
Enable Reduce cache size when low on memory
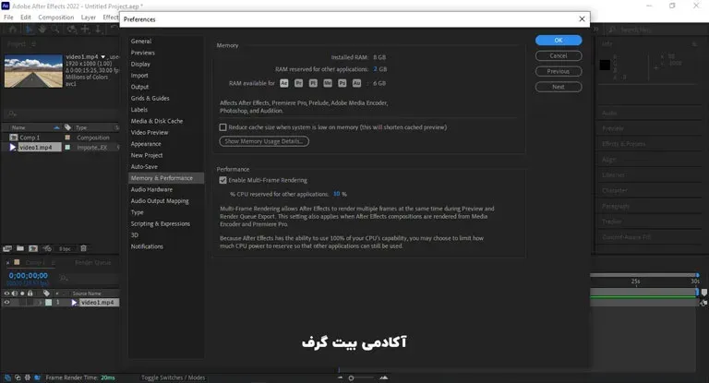222,127
